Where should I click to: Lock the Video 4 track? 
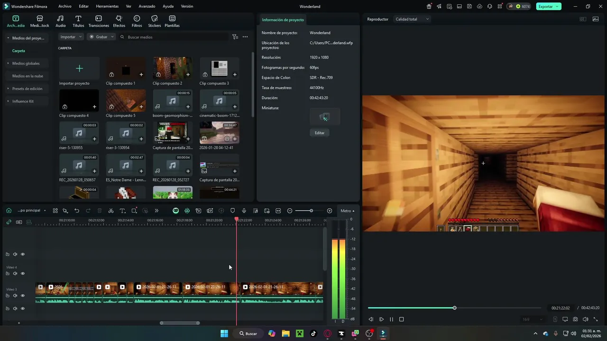coord(8,273)
